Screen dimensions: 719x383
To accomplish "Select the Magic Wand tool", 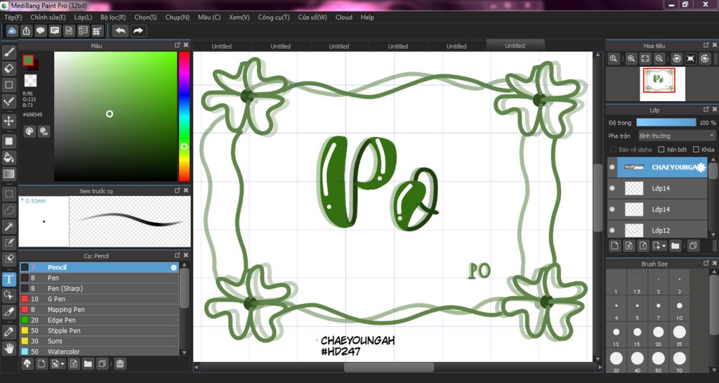I will point(8,226).
